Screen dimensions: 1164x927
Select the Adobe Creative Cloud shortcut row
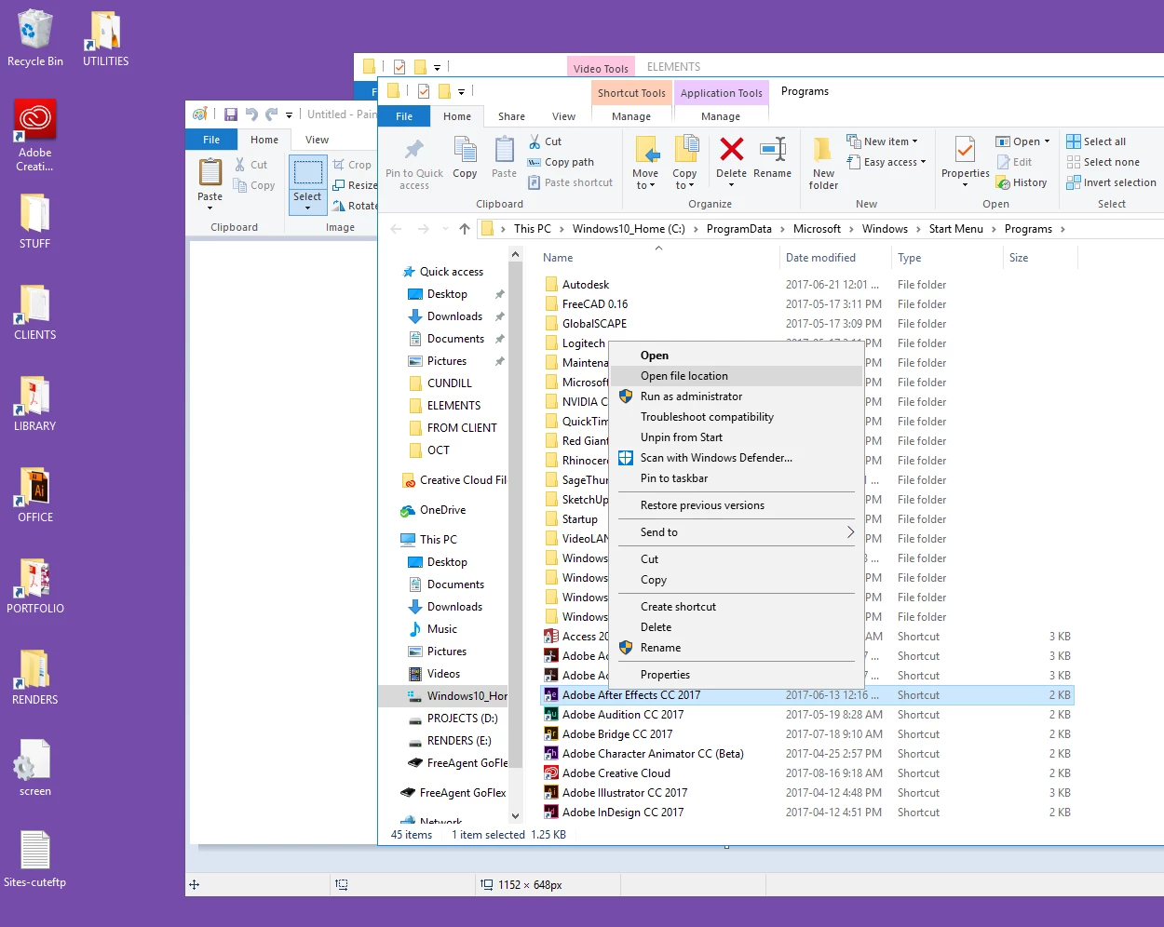click(x=806, y=773)
